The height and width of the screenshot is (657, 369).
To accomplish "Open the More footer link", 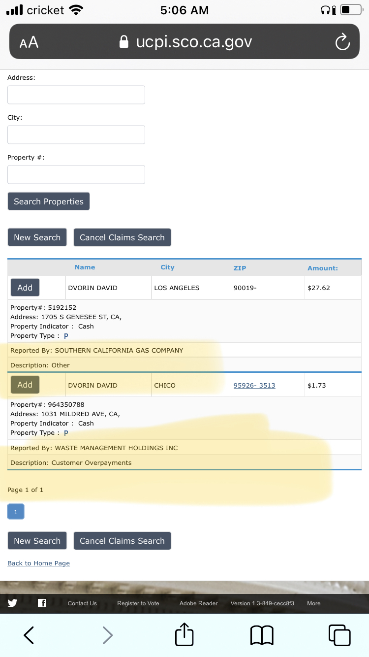I will point(313,603).
